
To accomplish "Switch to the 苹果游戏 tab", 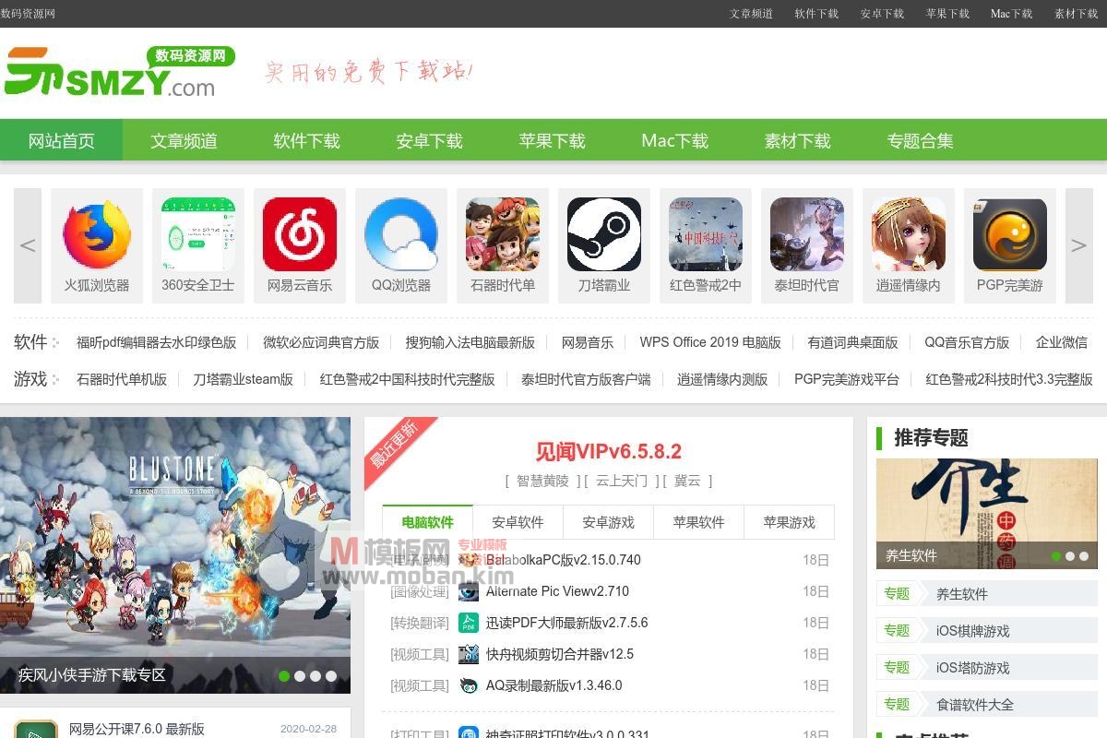I will pyautogui.click(x=789, y=522).
